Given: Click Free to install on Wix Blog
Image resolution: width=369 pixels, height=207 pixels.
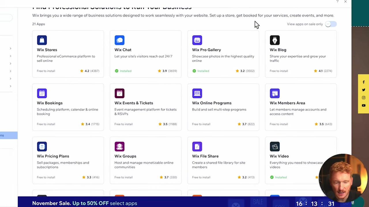Looking at the screenshot, I should (x=279, y=71).
